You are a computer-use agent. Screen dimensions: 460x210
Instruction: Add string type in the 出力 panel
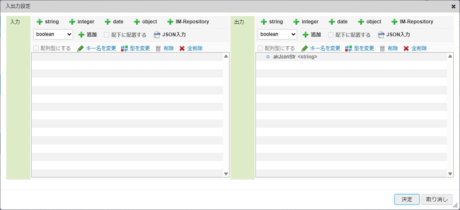pos(272,22)
